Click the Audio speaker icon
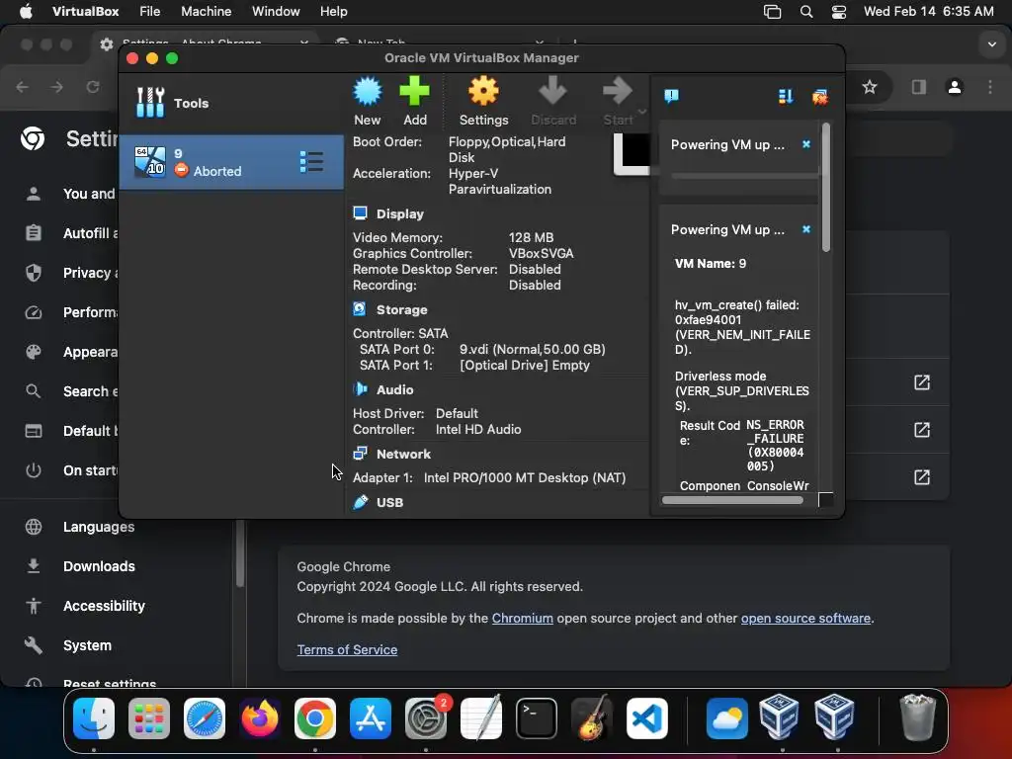The image size is (1012, 759). (360, 389)
